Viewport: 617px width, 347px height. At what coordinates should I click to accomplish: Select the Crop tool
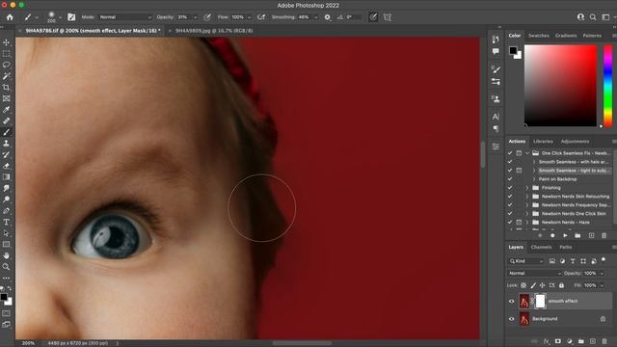(x=7, y=88)
